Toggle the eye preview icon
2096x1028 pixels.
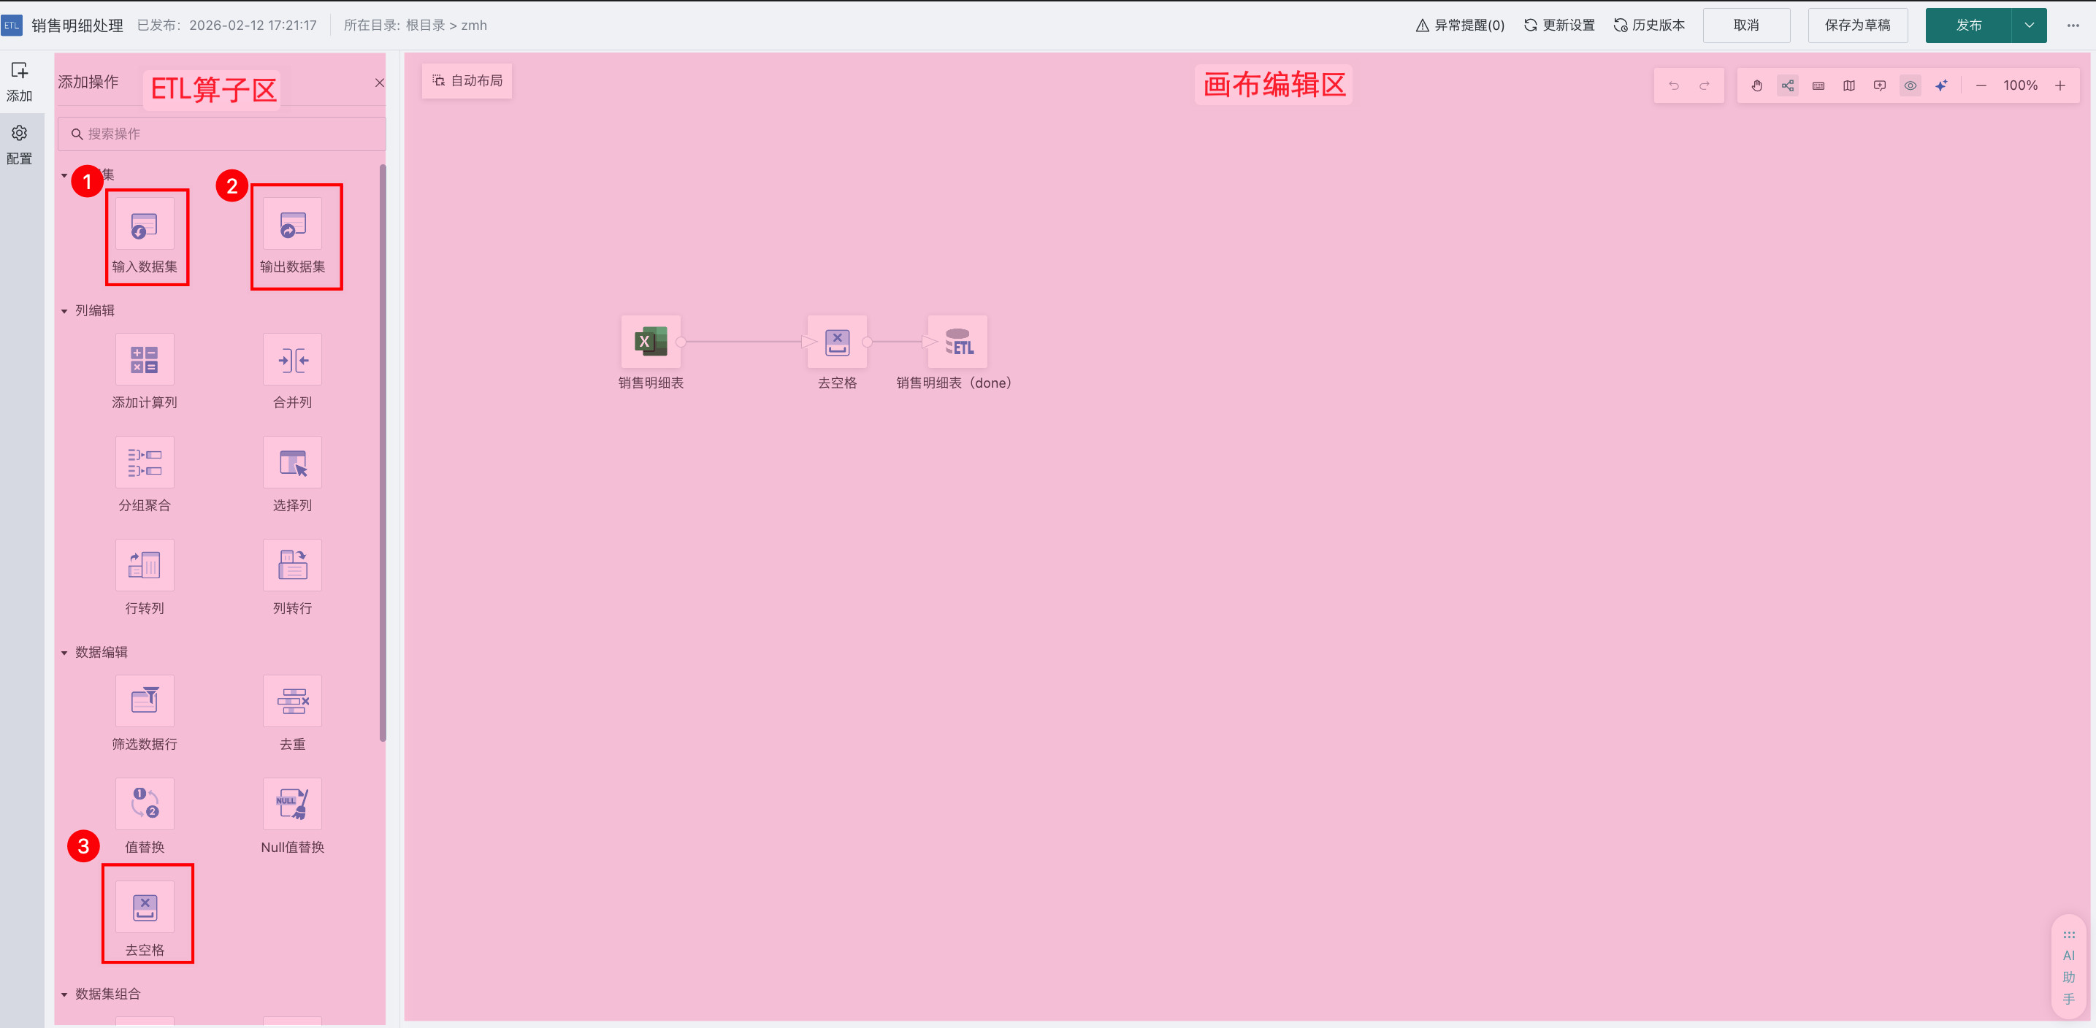point(1911,85)
